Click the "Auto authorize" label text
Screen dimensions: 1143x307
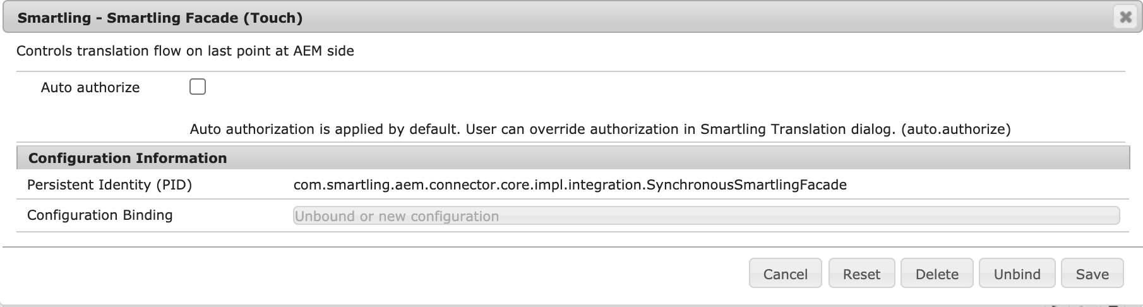(x=90, y=88)
